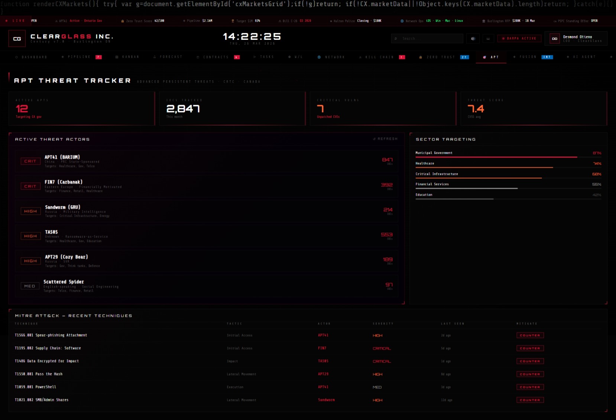Counter the T1486 Data Encrypted for Impact technique
The width and height of the screenshot is (616, 420).
click(530, 361)
